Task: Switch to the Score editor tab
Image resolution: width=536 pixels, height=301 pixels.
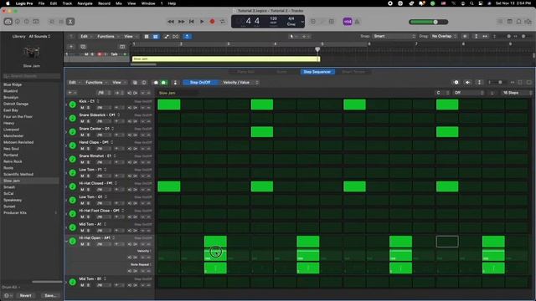Action: (x=281, y=72)
